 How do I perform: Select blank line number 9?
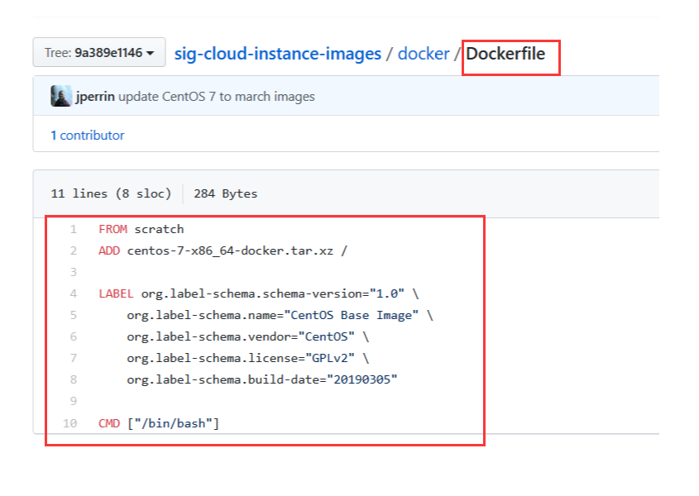74,401
